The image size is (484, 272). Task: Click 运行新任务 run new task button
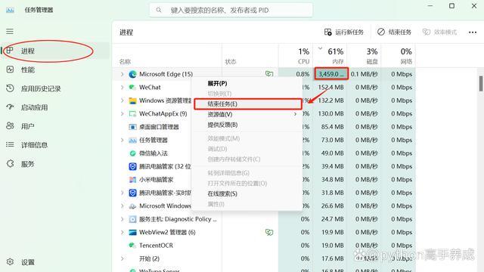point(344,32)
